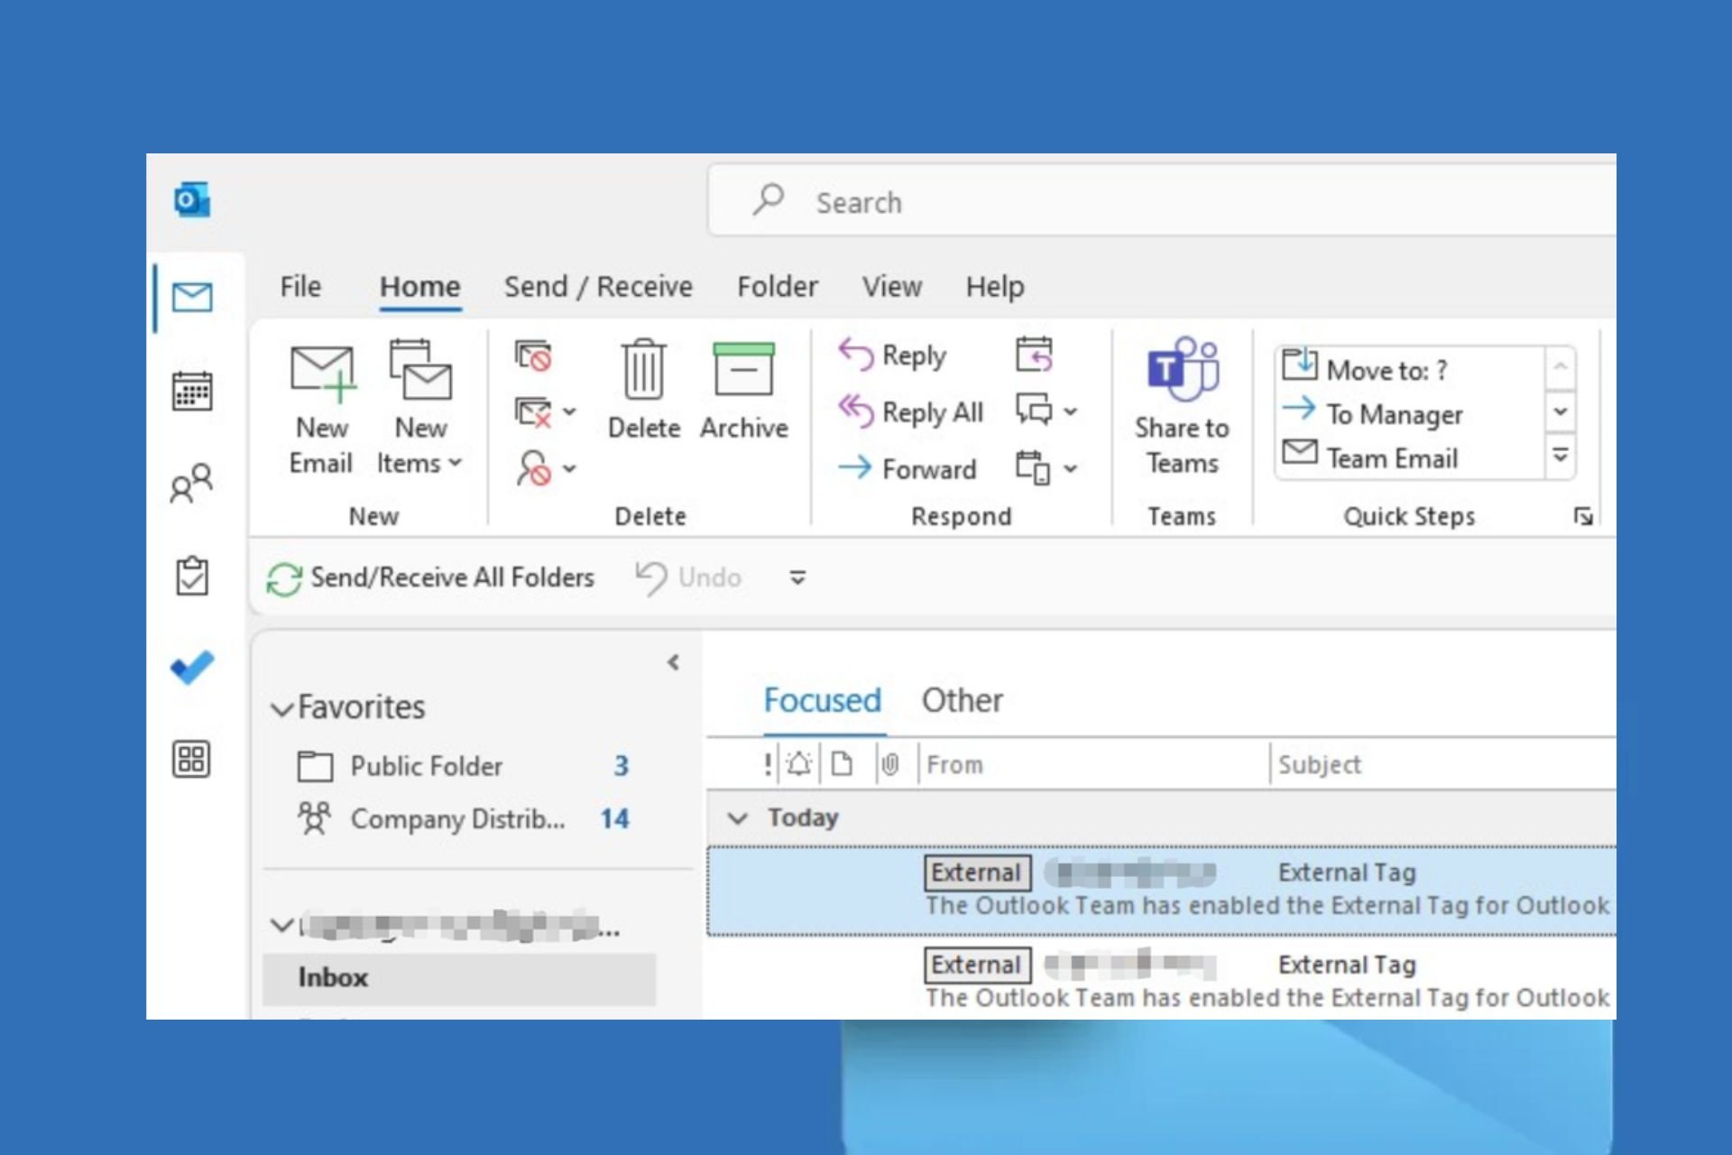The image size is (1732, 1155).
Task: Click the Home ribbon menu item
Action: (420, 286)
